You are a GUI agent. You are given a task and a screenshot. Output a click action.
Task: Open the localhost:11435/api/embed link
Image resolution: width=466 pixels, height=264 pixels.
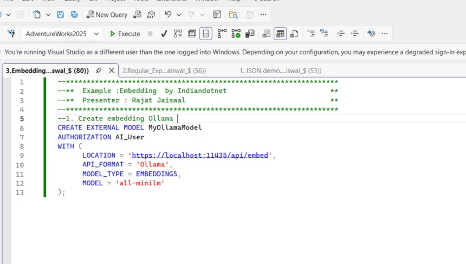tap(200, 155)
